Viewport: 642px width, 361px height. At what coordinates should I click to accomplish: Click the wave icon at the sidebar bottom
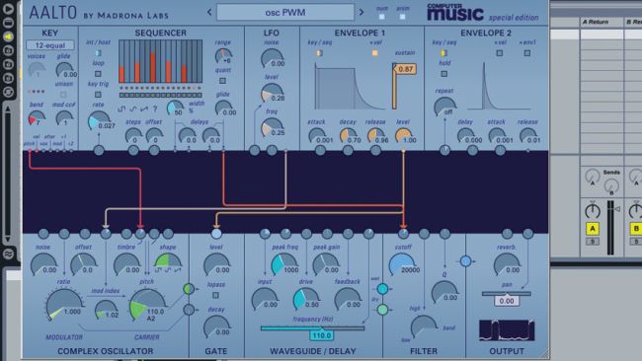9,253
